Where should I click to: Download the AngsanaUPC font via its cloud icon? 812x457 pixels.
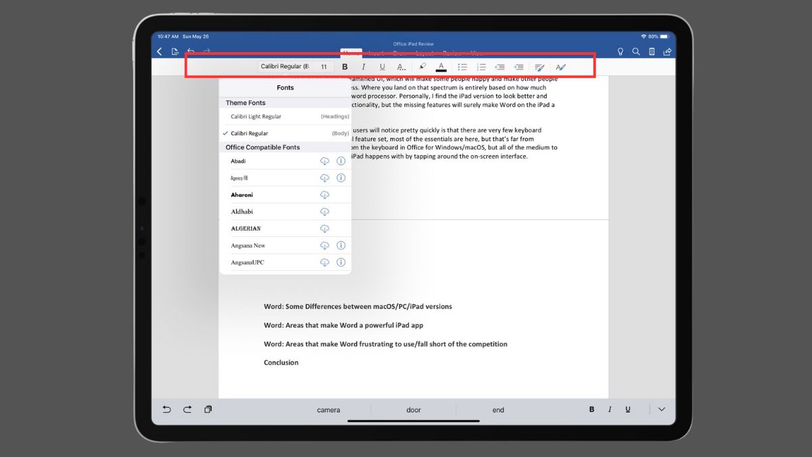point(325,263)
